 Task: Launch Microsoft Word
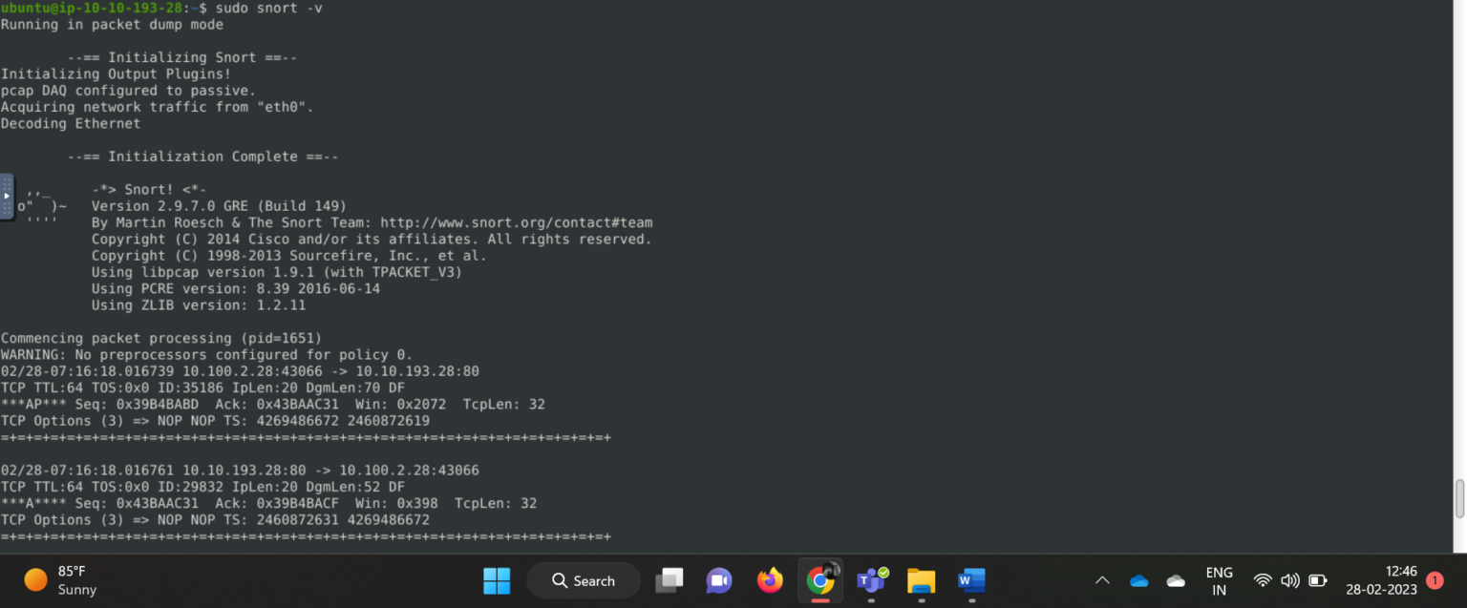click(971, 579)
